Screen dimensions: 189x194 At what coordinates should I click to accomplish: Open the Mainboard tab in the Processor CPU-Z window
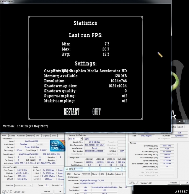click(x=21, y=136)
